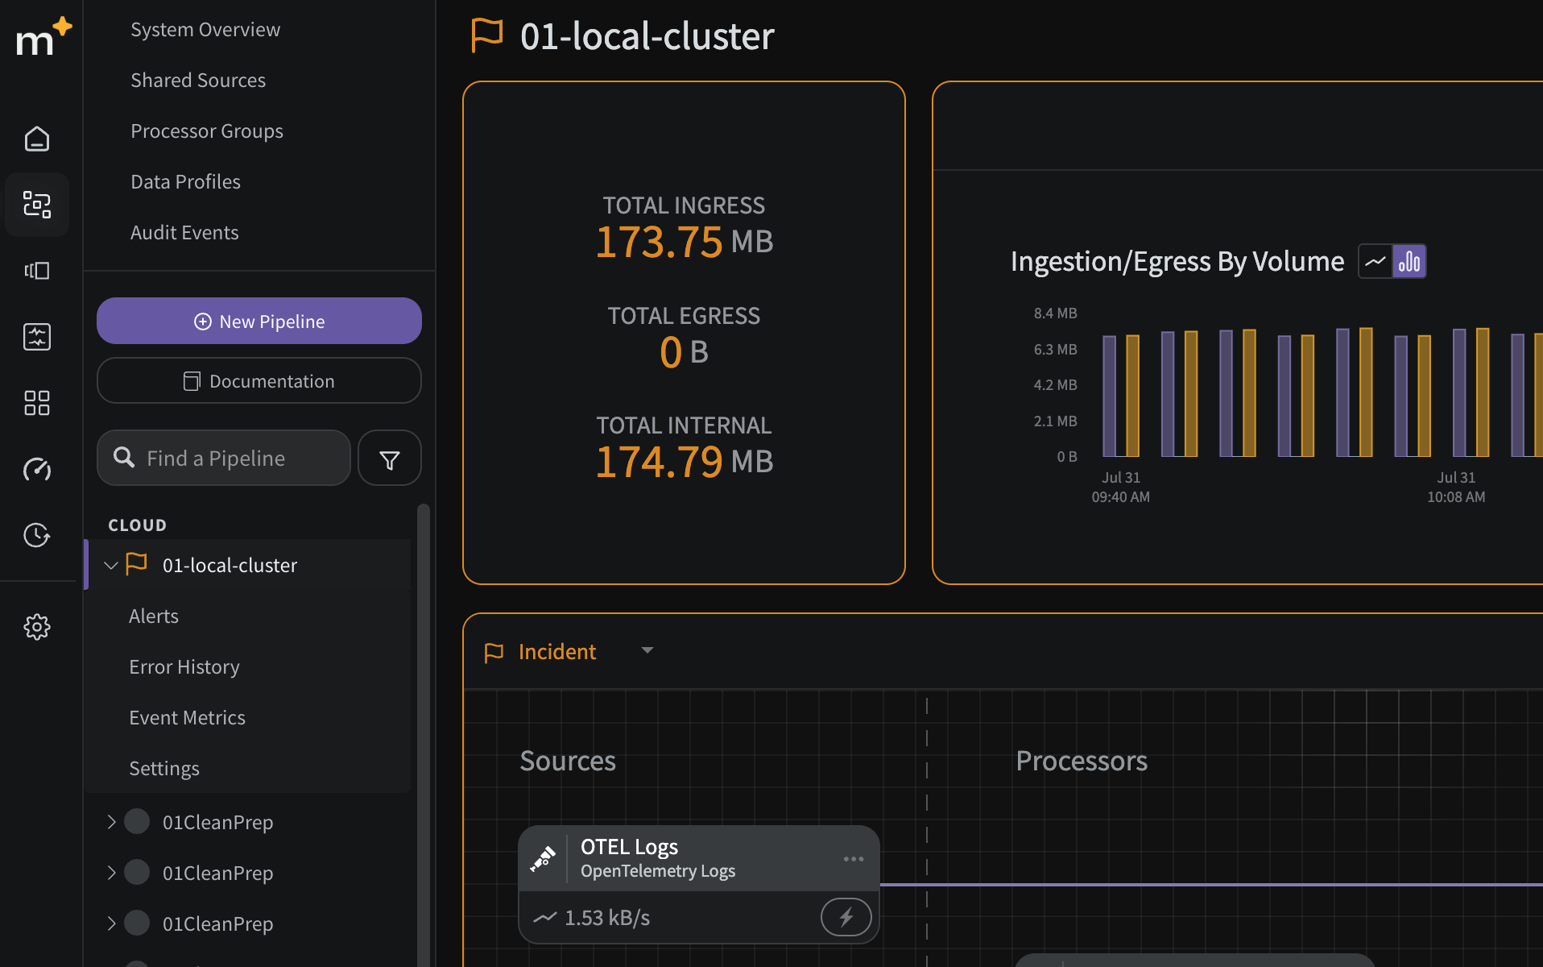Screen dimensions: 1543x967
Task: Click the Jul 31 10:08 AM axis label
Action: pos(1456,488)
